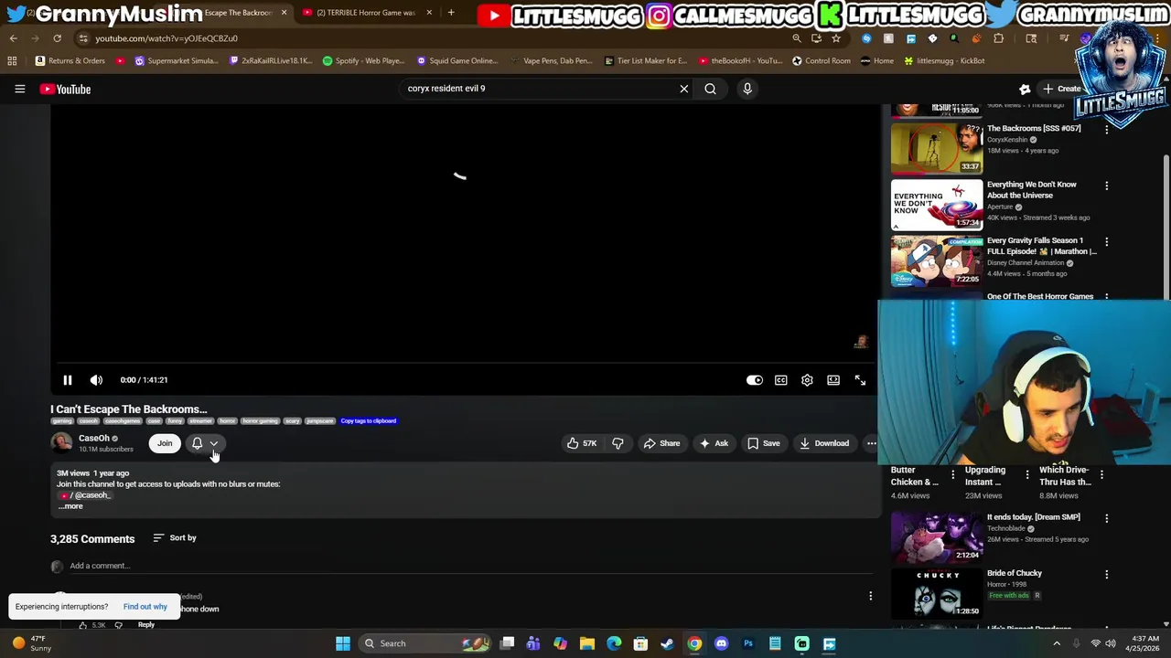Viewport: 1171px width, 658px height.
Task: Bookmark this page with the star icon
Action: coord(836,38)
